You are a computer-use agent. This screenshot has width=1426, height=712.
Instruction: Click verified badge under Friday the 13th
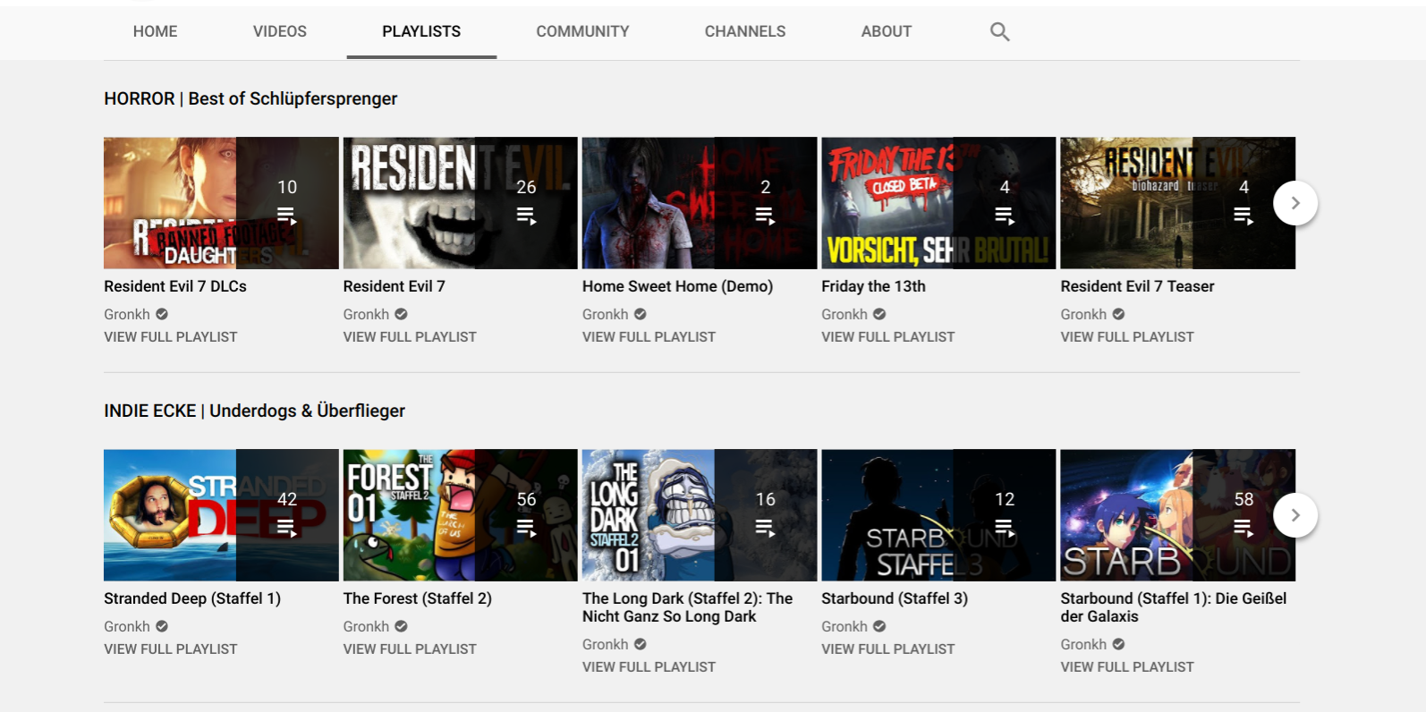point(879,314)
